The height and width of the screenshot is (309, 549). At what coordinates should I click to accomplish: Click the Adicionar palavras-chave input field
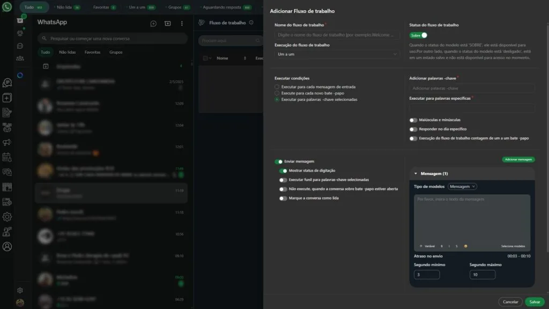(472, 89)
